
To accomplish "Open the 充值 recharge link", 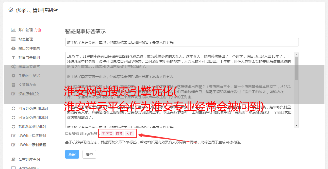I will tap(37, 30).
